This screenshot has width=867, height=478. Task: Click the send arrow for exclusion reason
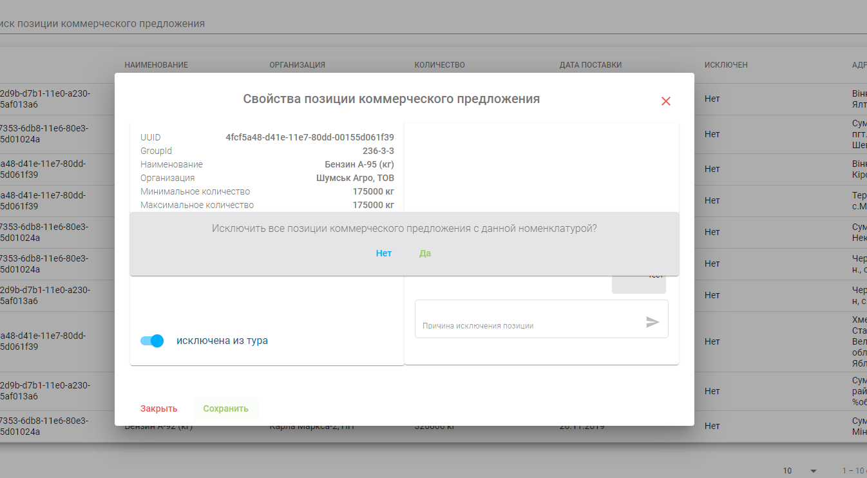coord(653,322)
